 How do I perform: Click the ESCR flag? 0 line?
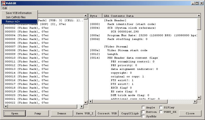click(121, 88)
